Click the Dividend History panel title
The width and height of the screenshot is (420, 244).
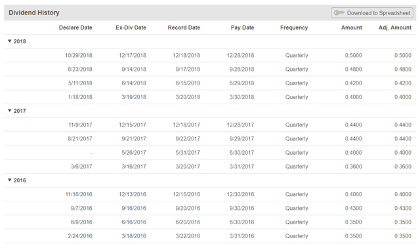[x=34, y=12]
